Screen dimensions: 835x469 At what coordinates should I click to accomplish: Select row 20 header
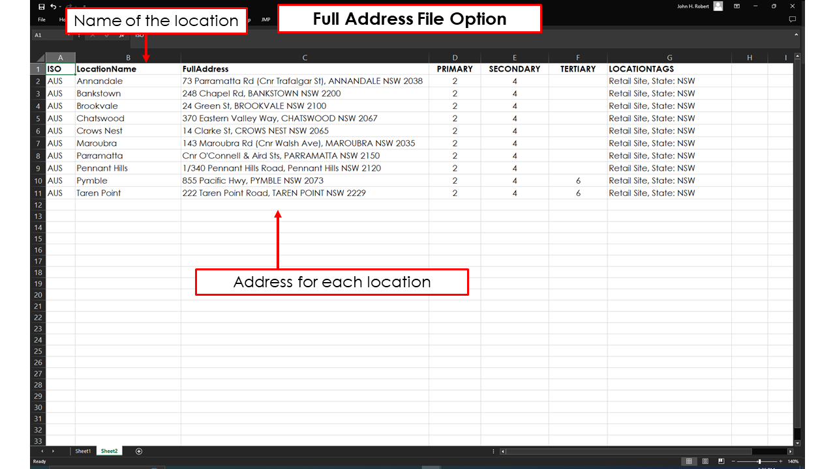(x=38, y=294)
